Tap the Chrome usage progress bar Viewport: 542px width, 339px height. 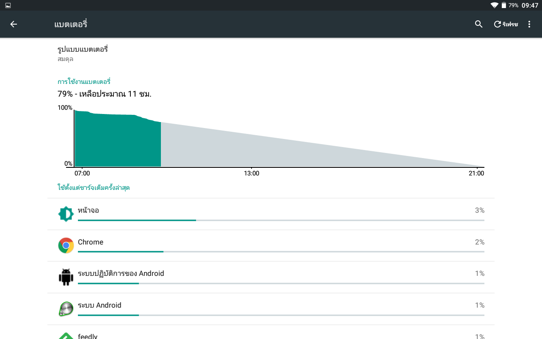[x=281, y=252]
